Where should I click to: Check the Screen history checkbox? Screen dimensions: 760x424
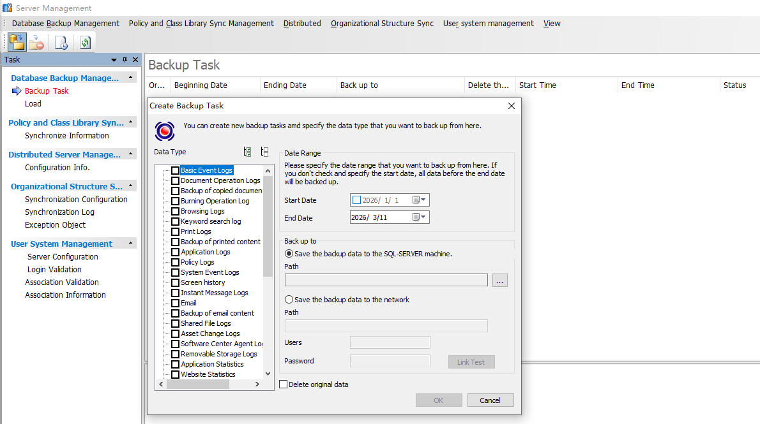pos(176,282)
